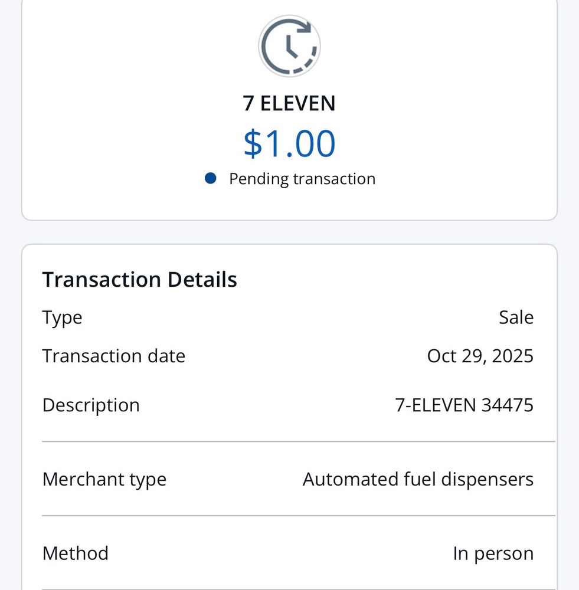
Task: Click the In person value
Action: [x=493, y=553]
